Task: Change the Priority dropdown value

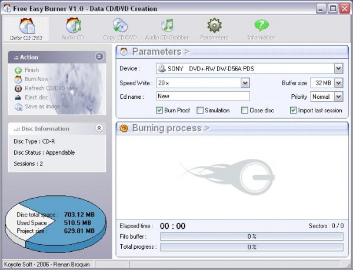Action: 338,96
